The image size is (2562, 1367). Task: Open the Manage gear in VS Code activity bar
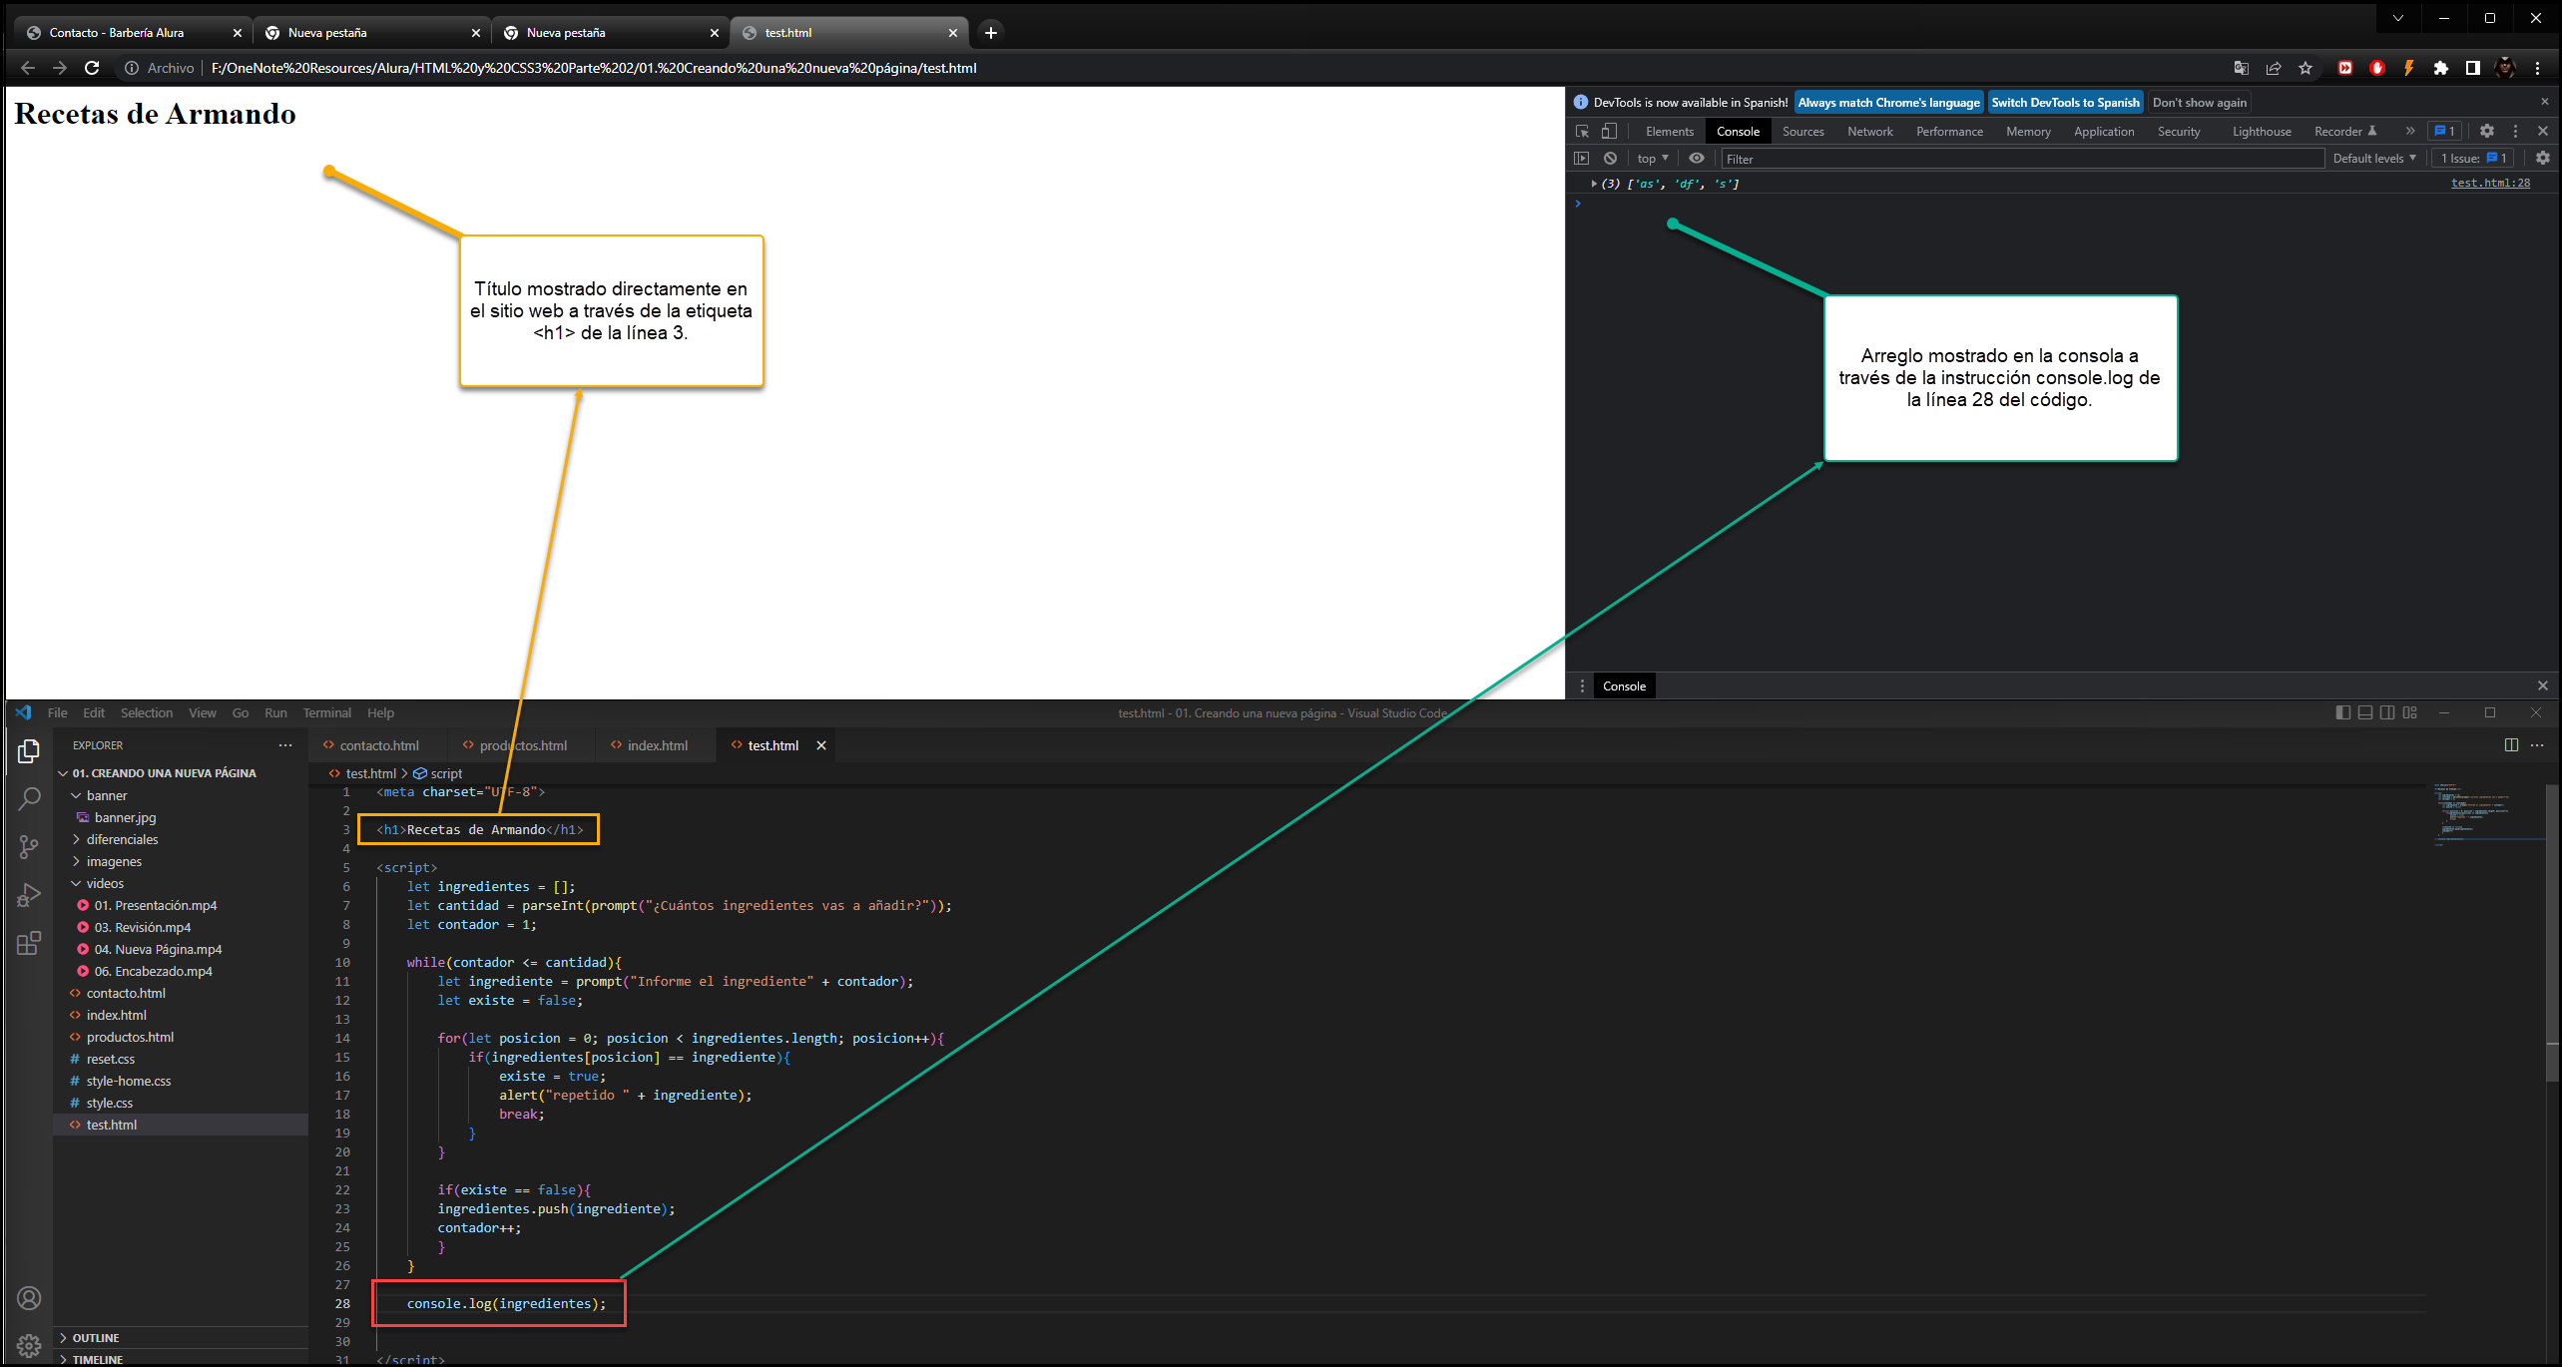[29, 1345]
